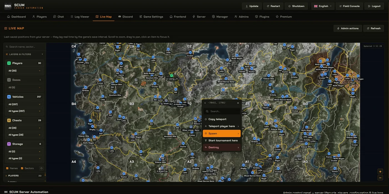The width and height of the screenshot is (389, 194).
Task: Open the Game Settings tab
Action: pyautogui.click(x=151, y=17)
